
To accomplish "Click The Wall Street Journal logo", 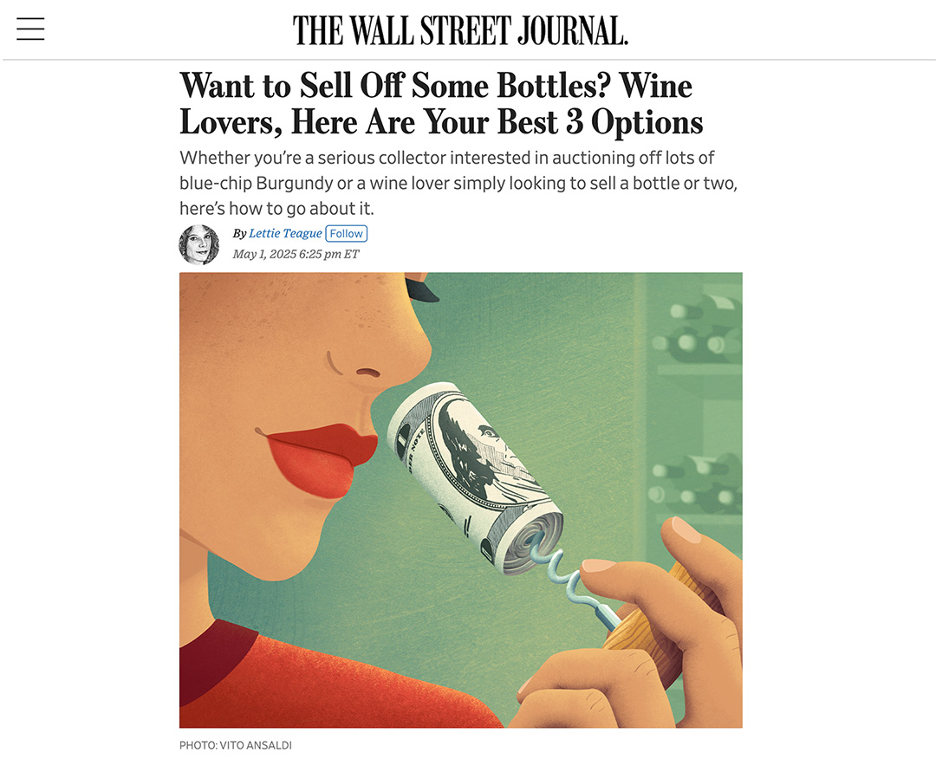I will pyautogui.click(x=460, y=30).
